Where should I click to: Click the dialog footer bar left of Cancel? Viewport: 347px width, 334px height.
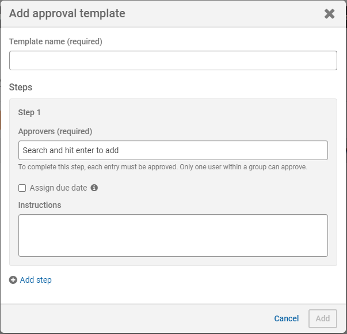pos(138,318)
